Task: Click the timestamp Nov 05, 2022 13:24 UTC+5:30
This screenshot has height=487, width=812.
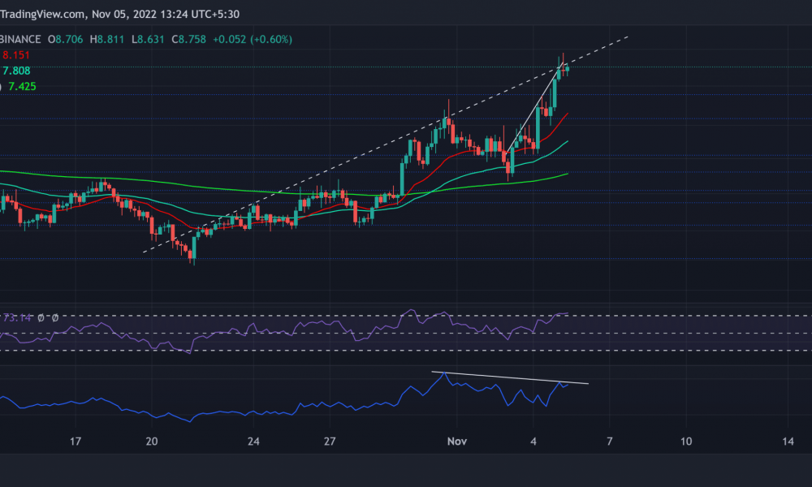Action: [x=166, y=14]
